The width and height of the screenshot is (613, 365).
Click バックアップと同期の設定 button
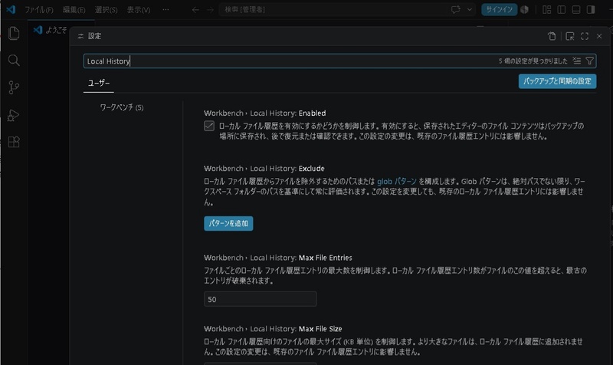click(558, 81)
